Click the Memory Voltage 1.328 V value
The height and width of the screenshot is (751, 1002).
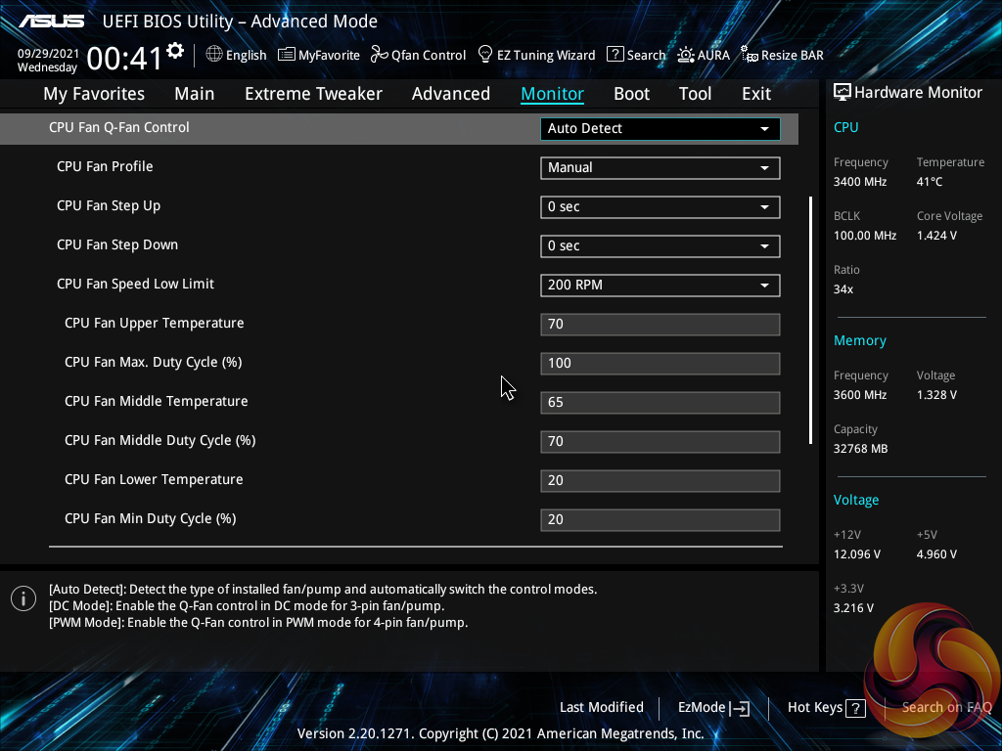(x=936, y=395)
